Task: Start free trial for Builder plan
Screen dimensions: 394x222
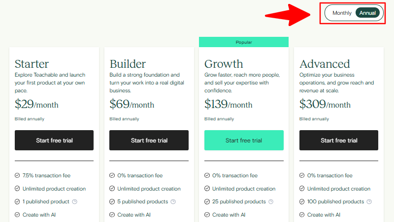Action: click(149, 140)
